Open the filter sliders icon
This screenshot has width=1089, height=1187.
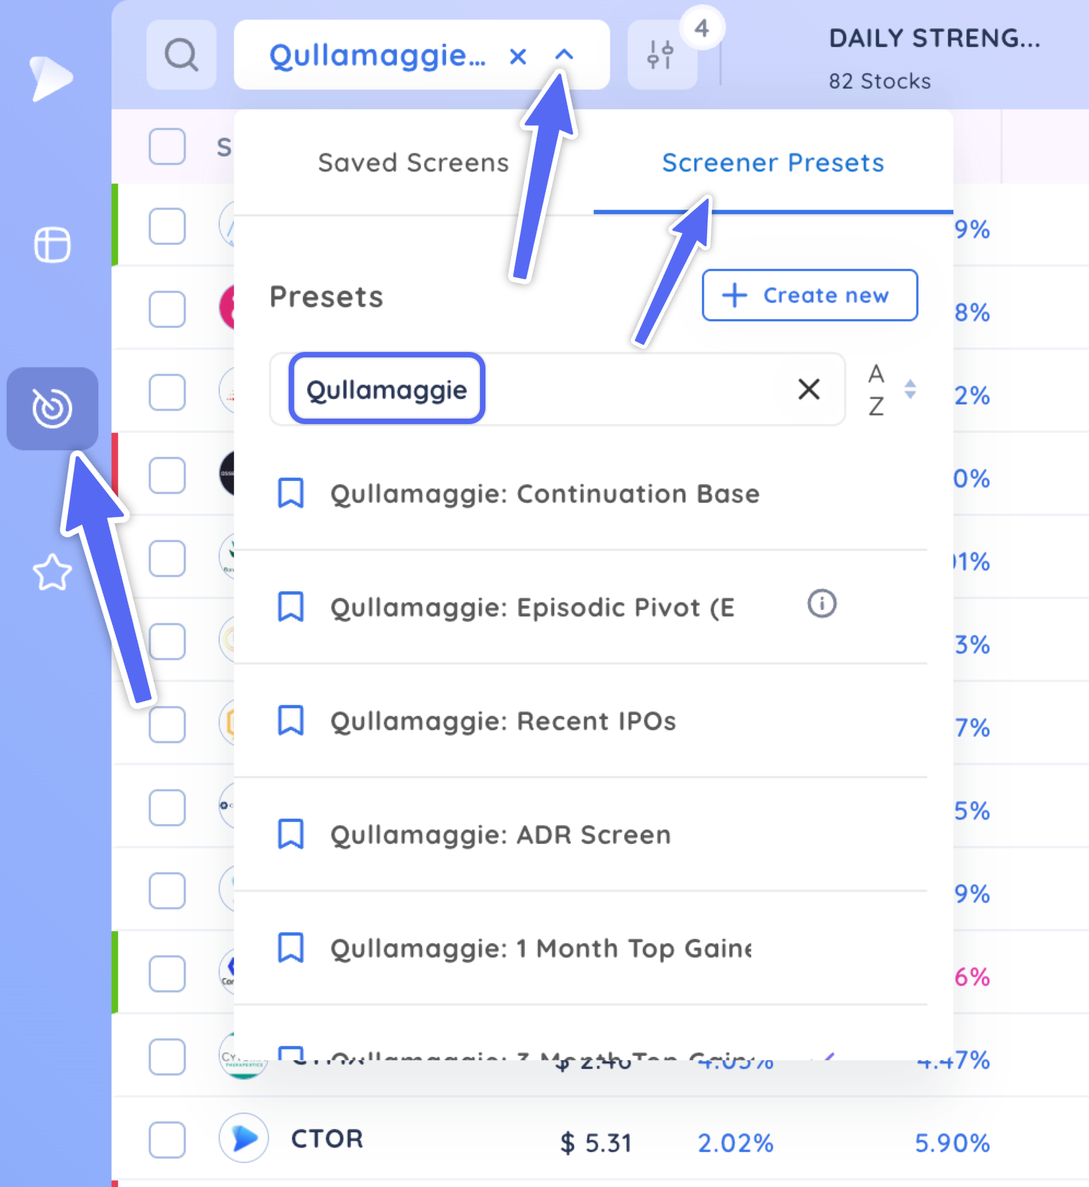point(662,55)
